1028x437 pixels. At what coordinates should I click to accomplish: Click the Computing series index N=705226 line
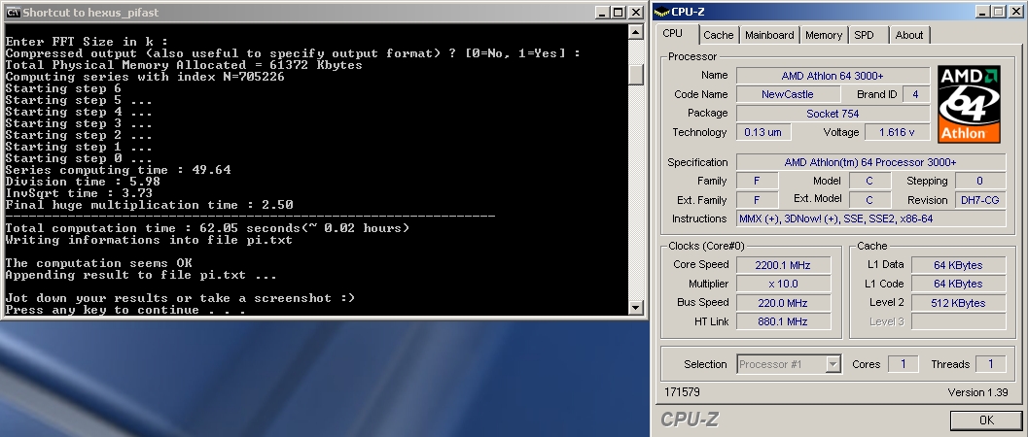tap(145, 77)
